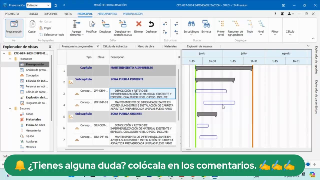Open the Filtrar dropdown

click(275, 33)
